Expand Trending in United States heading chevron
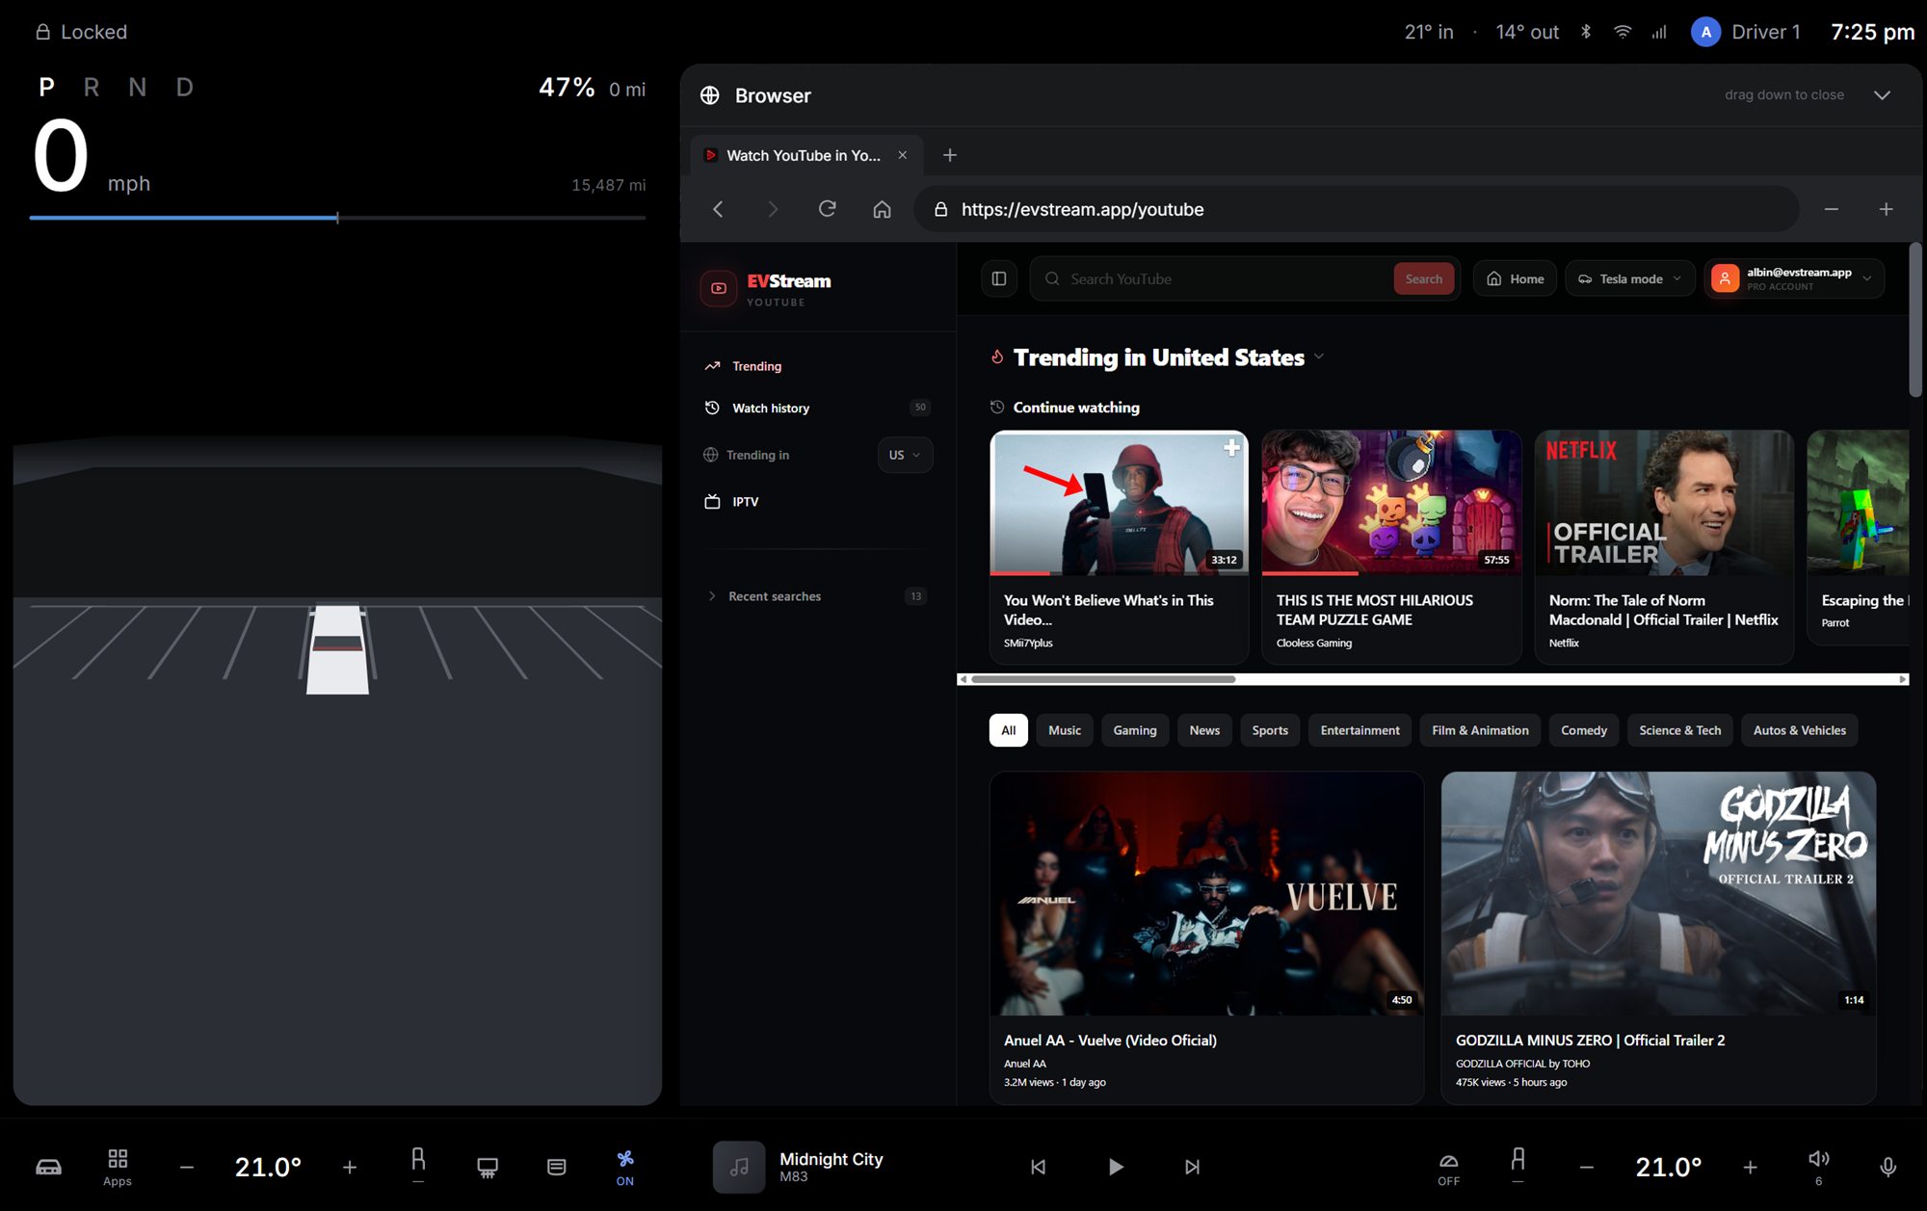This screenshot has width=1927, height=1211. click(x=1319, y=357)
